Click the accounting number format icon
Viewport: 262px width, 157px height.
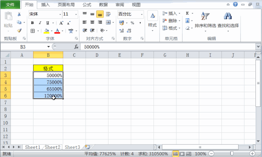pyautogui.click(x=122, y=23)
